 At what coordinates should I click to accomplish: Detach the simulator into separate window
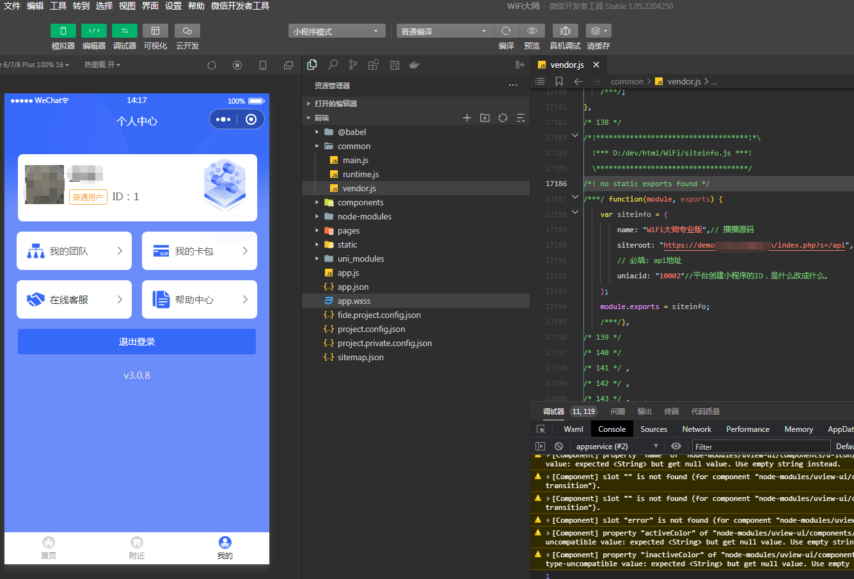(x=289, y=65)
